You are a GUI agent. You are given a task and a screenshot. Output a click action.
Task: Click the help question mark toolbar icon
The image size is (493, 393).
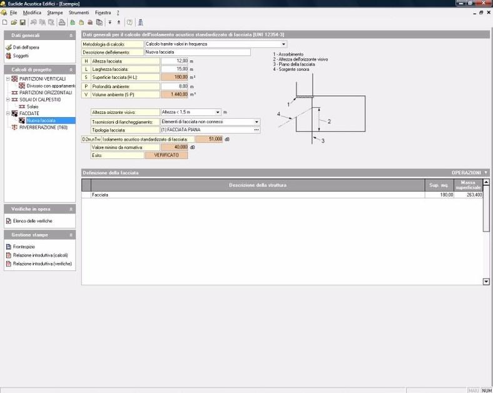pos(130,23)
